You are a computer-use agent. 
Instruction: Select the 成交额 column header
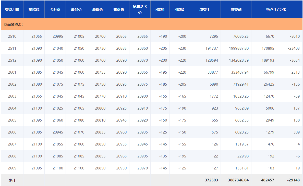[236, 9]
